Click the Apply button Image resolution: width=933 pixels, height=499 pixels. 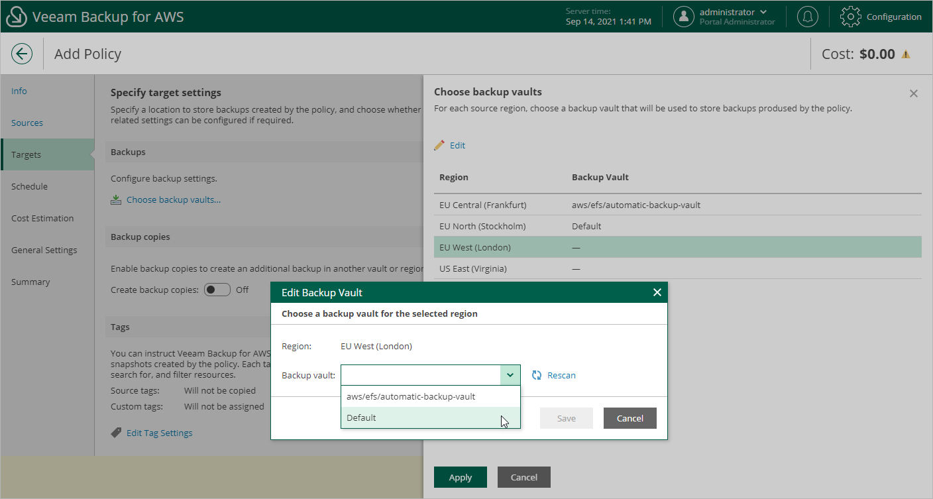pyautogui.click(x=461, y=477)
